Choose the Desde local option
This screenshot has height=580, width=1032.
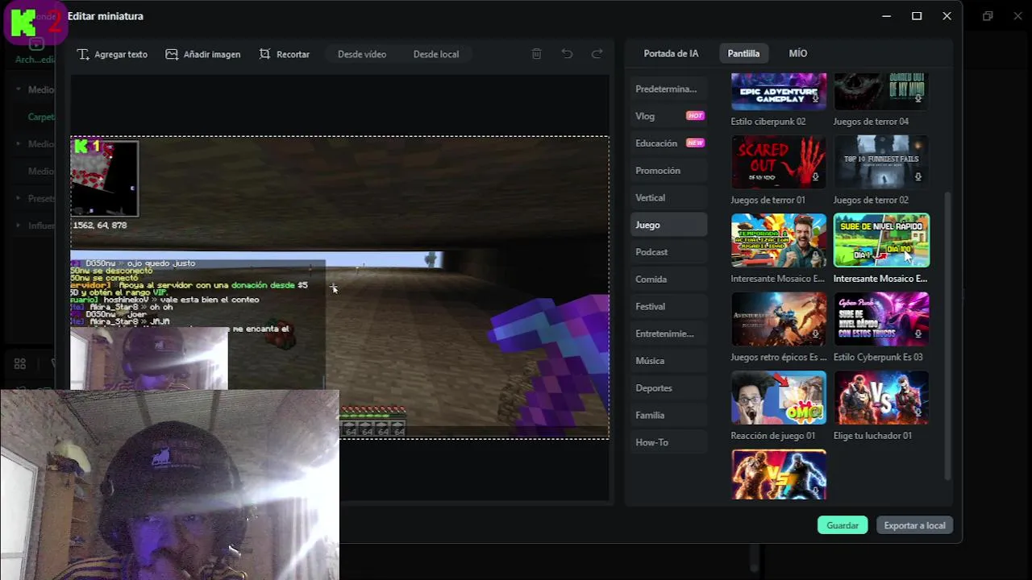[x=436, y=54]
